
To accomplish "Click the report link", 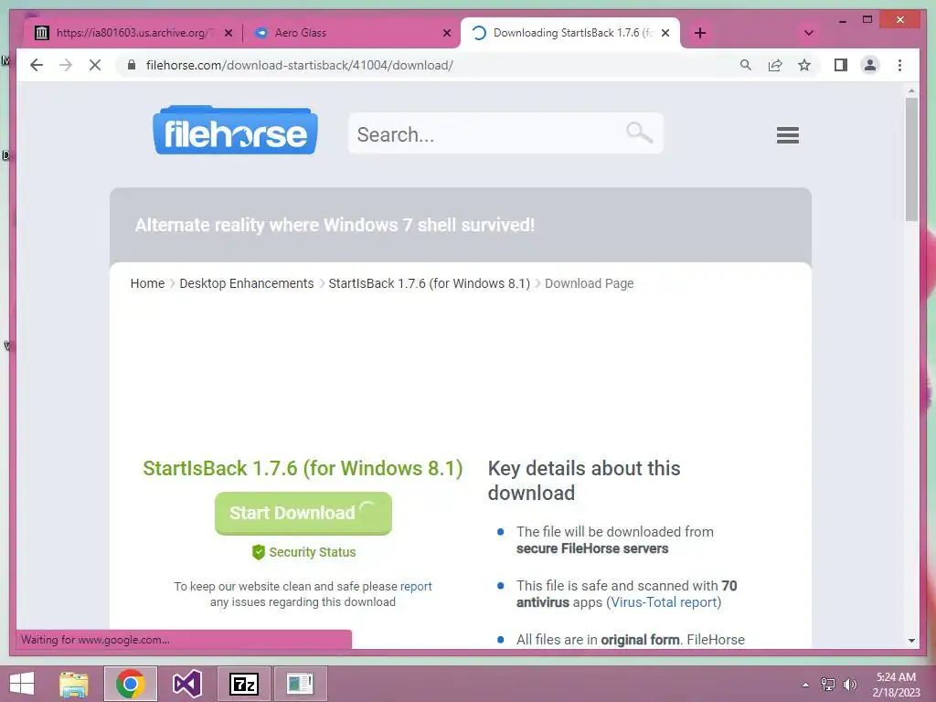I will pos(416,586).
